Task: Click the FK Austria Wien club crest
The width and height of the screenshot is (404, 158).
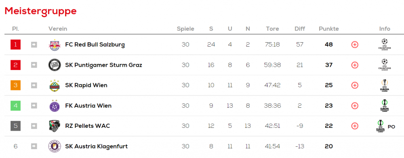Action: pyautogui.click(x=55, y=105)
